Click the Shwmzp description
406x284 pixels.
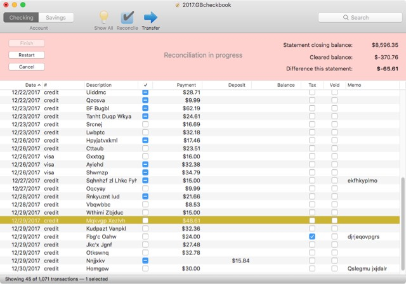click(x=97, y=172)
